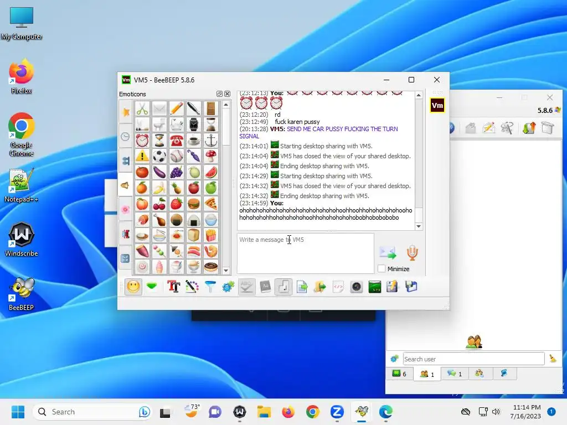Insert the yellow warning sign emoticon
This screenshot has height=425, width=567.
click(x=142, y=156)
